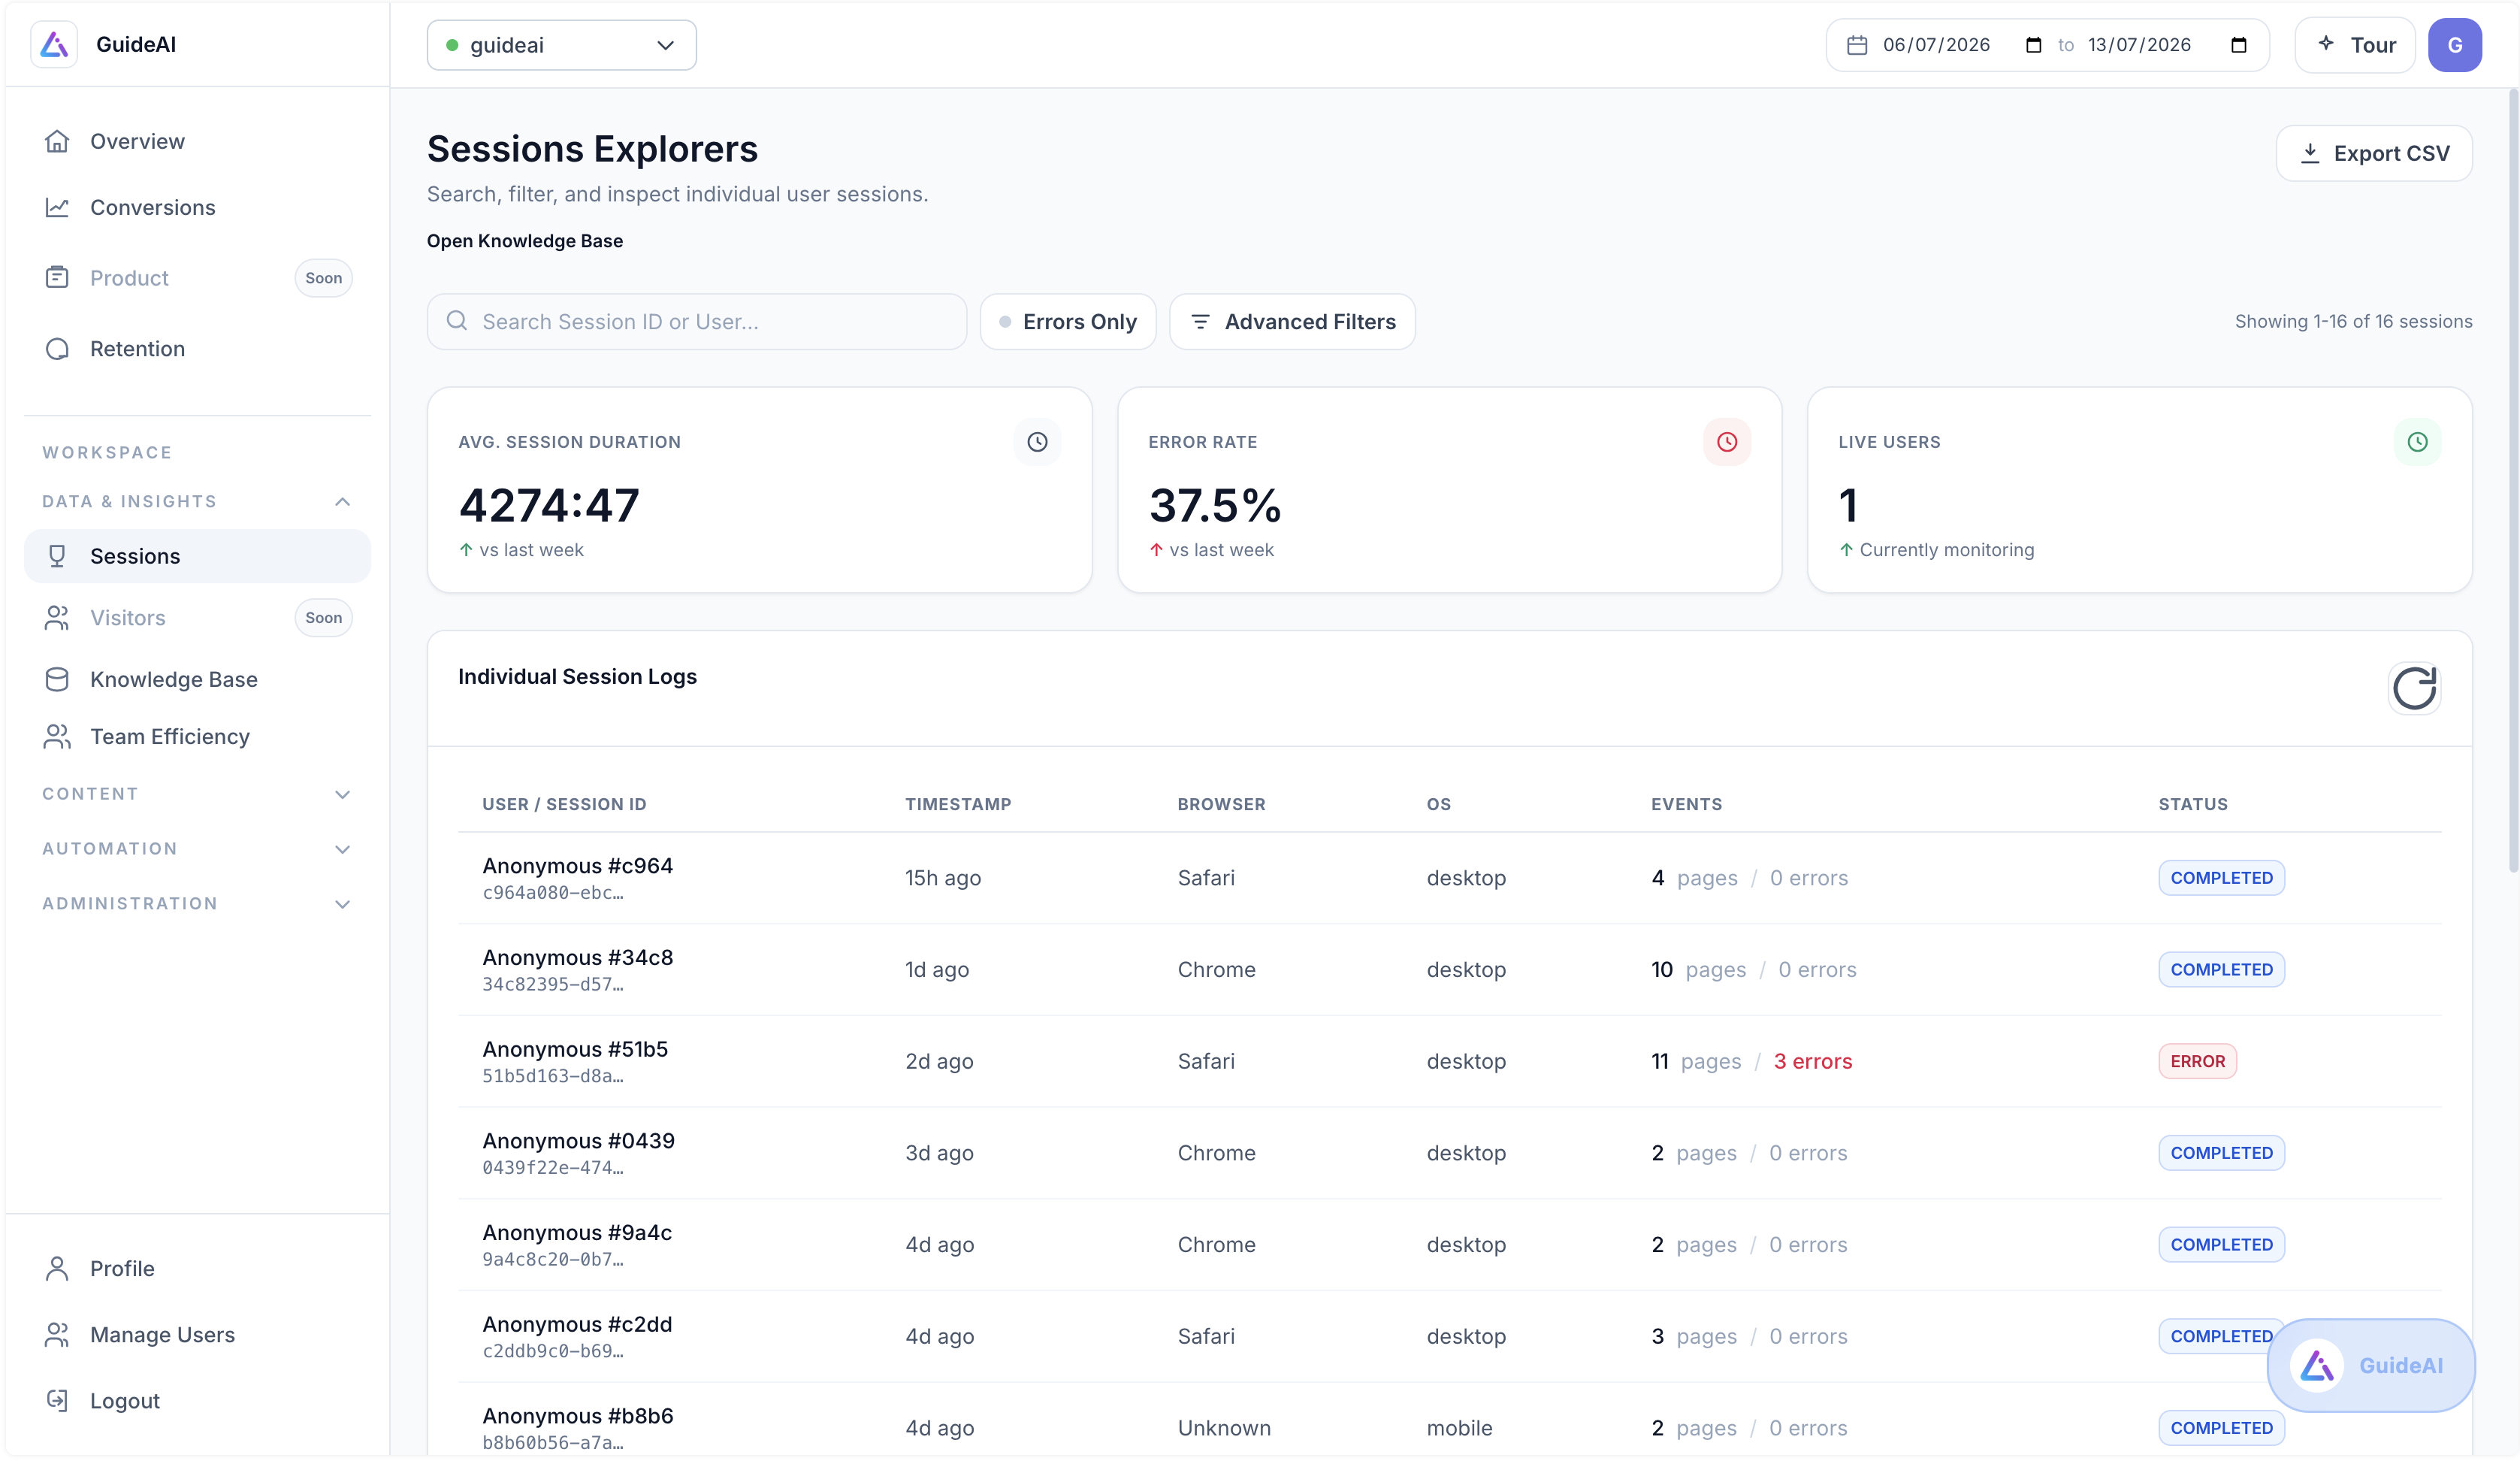Click the Timestamp column header
The height and width of the screenshot is (1461, 2520).
[x=958, y=804]
